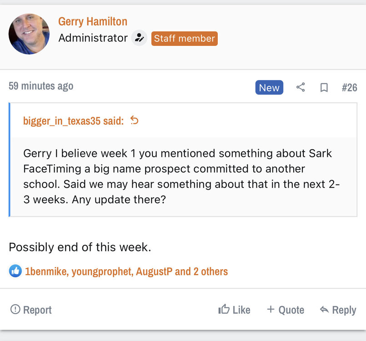
Task: Reply to Gerry Hamilton's post
Action: point(338,310)
